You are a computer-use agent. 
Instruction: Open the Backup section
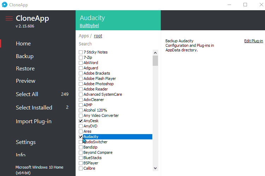coord(25,56)
